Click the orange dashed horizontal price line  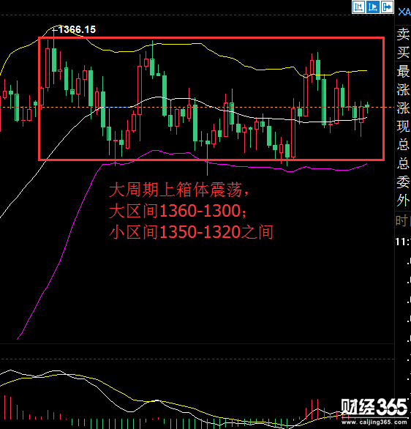[197, 107]
